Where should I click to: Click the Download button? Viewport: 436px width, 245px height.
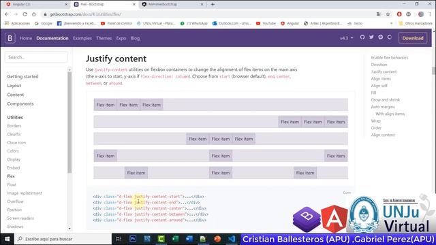click(x=413, y=38)
